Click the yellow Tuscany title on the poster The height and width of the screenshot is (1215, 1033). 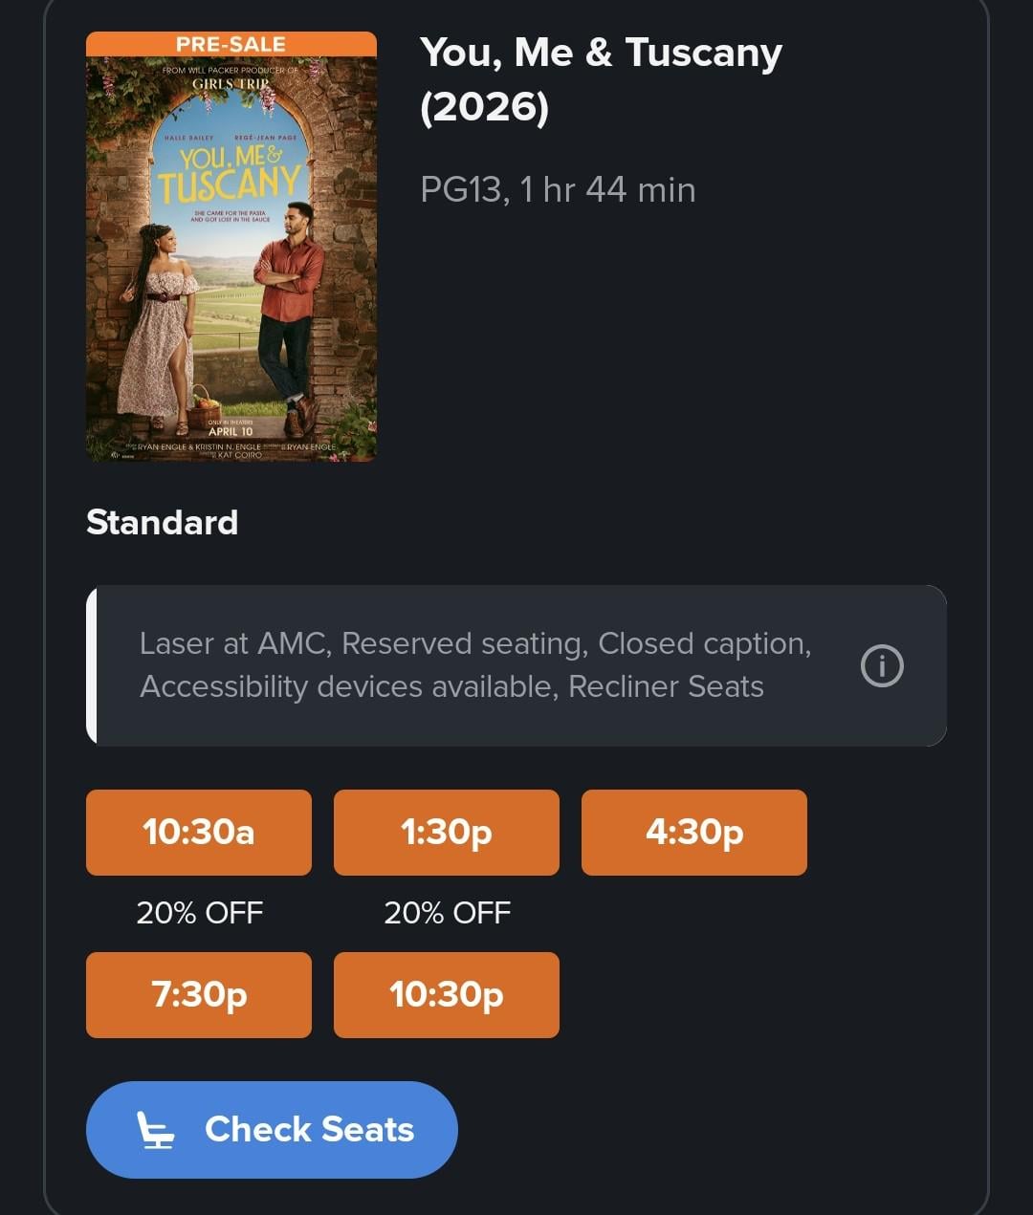pos(230,186)
